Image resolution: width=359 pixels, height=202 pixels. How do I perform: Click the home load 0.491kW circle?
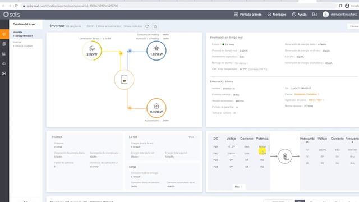(157, 108)
